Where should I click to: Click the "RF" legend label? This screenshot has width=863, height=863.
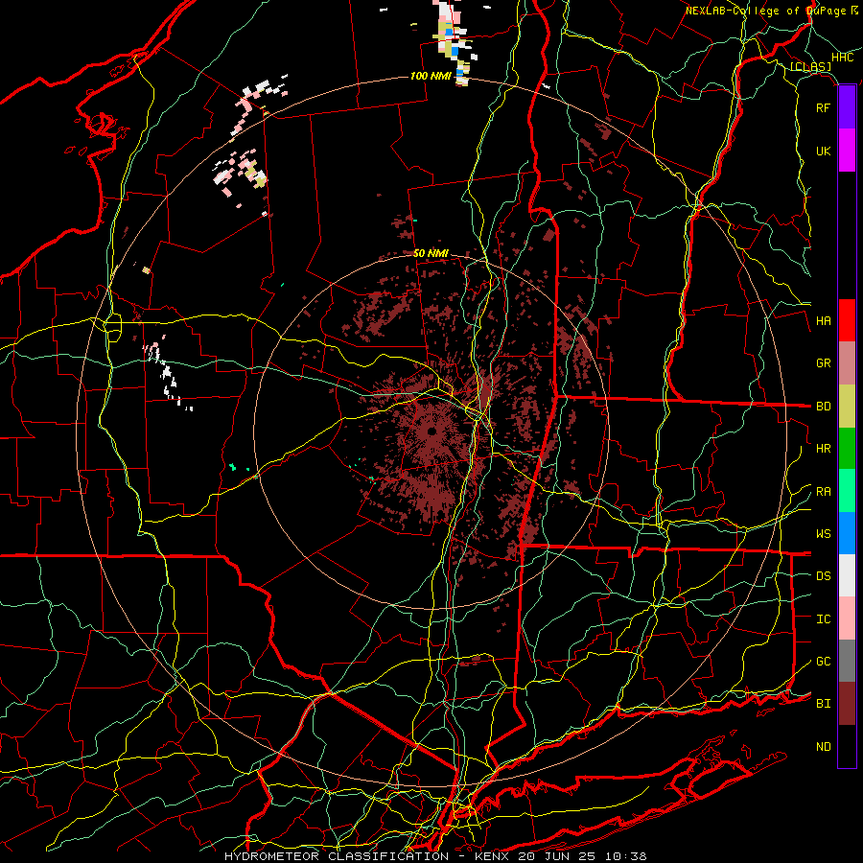point(823,107)
